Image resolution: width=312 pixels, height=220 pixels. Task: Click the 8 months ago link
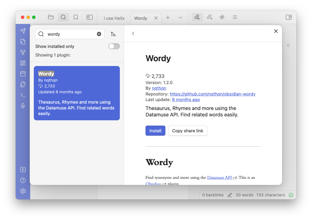click(186, 100)
